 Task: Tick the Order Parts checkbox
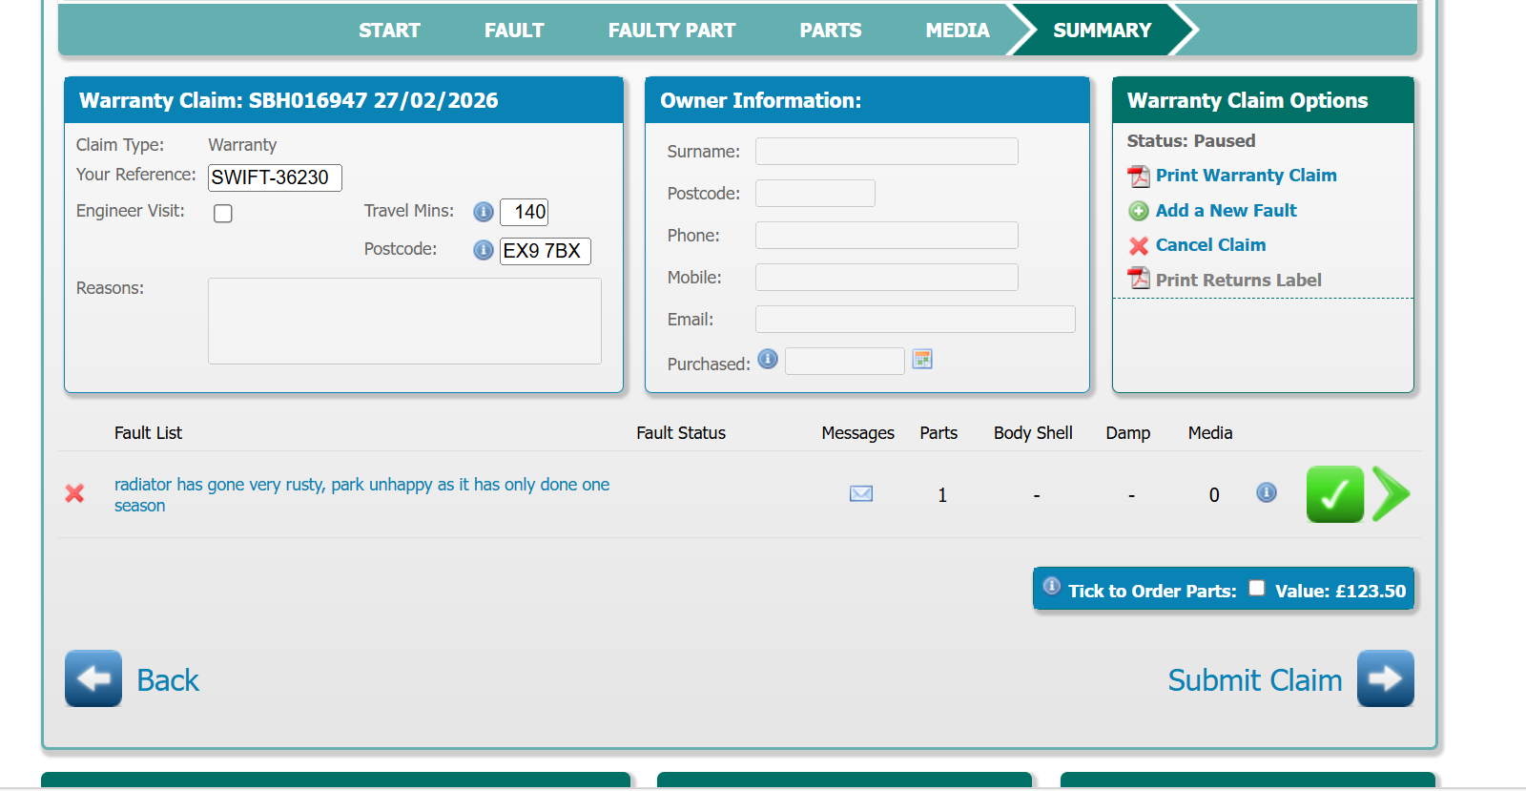pos(1256,589)
